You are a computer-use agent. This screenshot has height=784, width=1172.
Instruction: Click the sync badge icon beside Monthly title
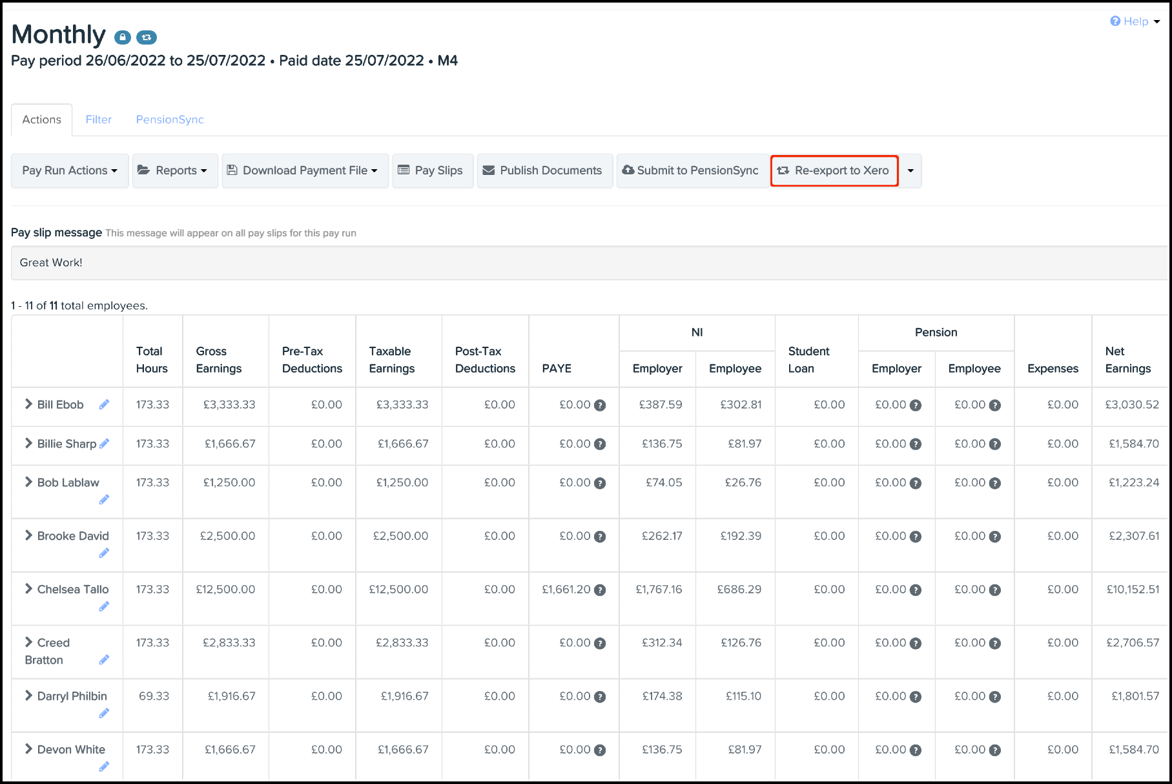(x=147, y=37)
